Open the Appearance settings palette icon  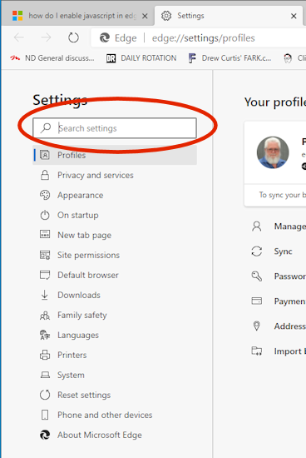45,195
